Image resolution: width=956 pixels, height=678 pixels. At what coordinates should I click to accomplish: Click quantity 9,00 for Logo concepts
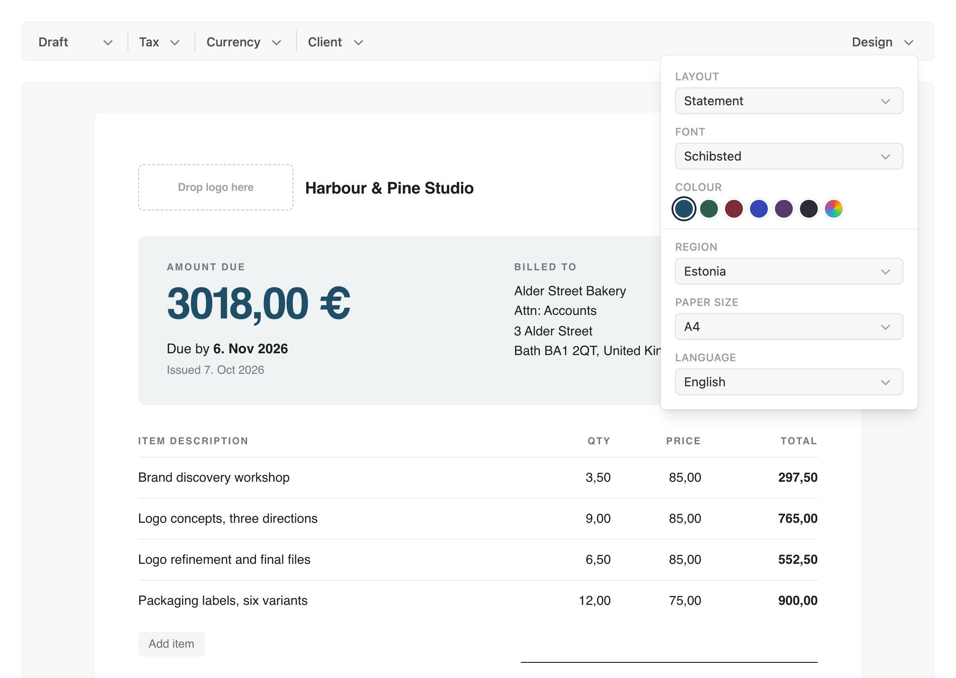coord(598,518)
